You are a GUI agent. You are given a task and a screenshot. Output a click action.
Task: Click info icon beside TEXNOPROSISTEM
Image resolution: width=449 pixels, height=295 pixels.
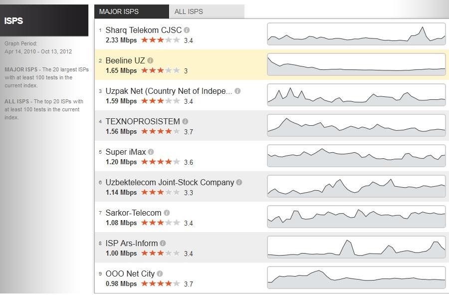pos(185,121)
